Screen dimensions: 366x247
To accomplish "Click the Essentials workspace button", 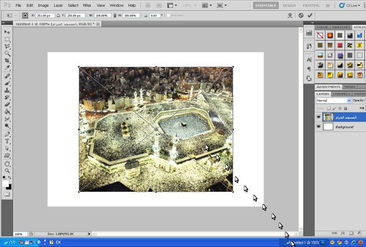I will (x=266, y=6).
